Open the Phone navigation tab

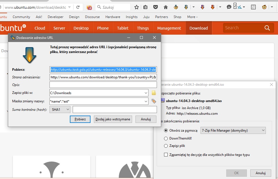pyautogui.click(x=103, y=28)
